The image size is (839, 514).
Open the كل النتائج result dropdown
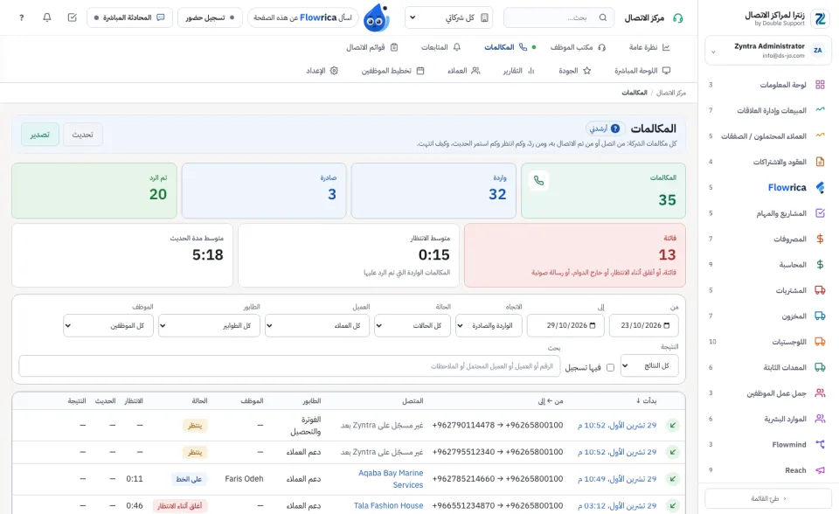pyautogui.click(x=649, y=365)
